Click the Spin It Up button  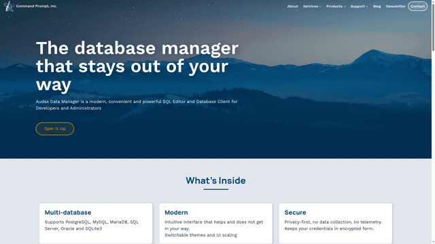tap(55, 129)
